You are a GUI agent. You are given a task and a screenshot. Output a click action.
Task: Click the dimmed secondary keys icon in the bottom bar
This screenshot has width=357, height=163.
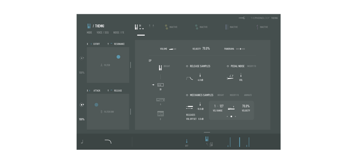(211, 144)
